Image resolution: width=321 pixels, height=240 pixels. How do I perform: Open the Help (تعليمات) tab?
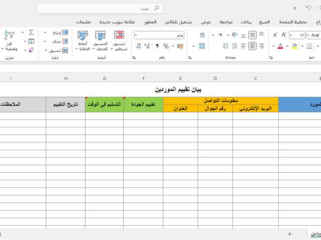[83, 22]
